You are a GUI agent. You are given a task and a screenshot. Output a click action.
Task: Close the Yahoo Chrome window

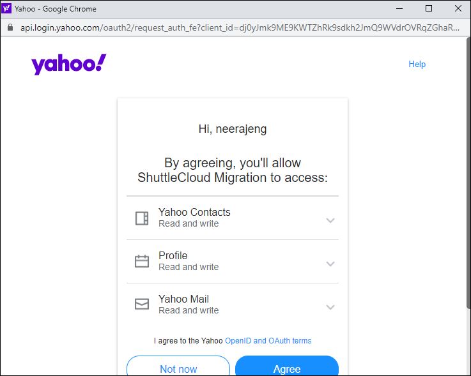click(x=458, y=9)
